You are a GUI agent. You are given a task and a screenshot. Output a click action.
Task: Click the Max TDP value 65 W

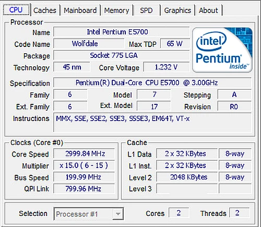pos(175,44)
